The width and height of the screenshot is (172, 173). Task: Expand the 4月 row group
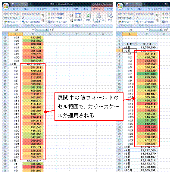coord(125,150)
